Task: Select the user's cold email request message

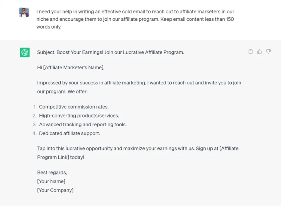Action: click(x=134, y=19)
